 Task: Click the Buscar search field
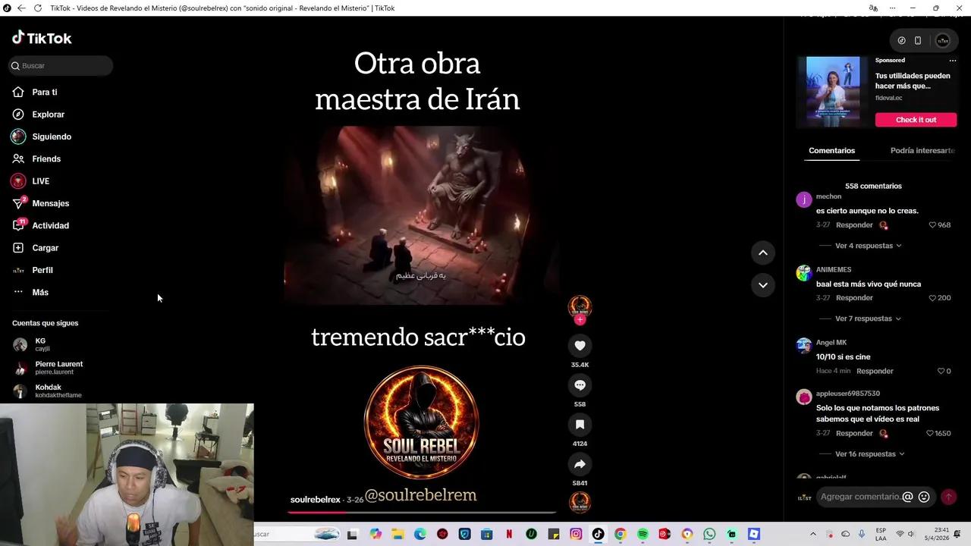tap(61, 66)
